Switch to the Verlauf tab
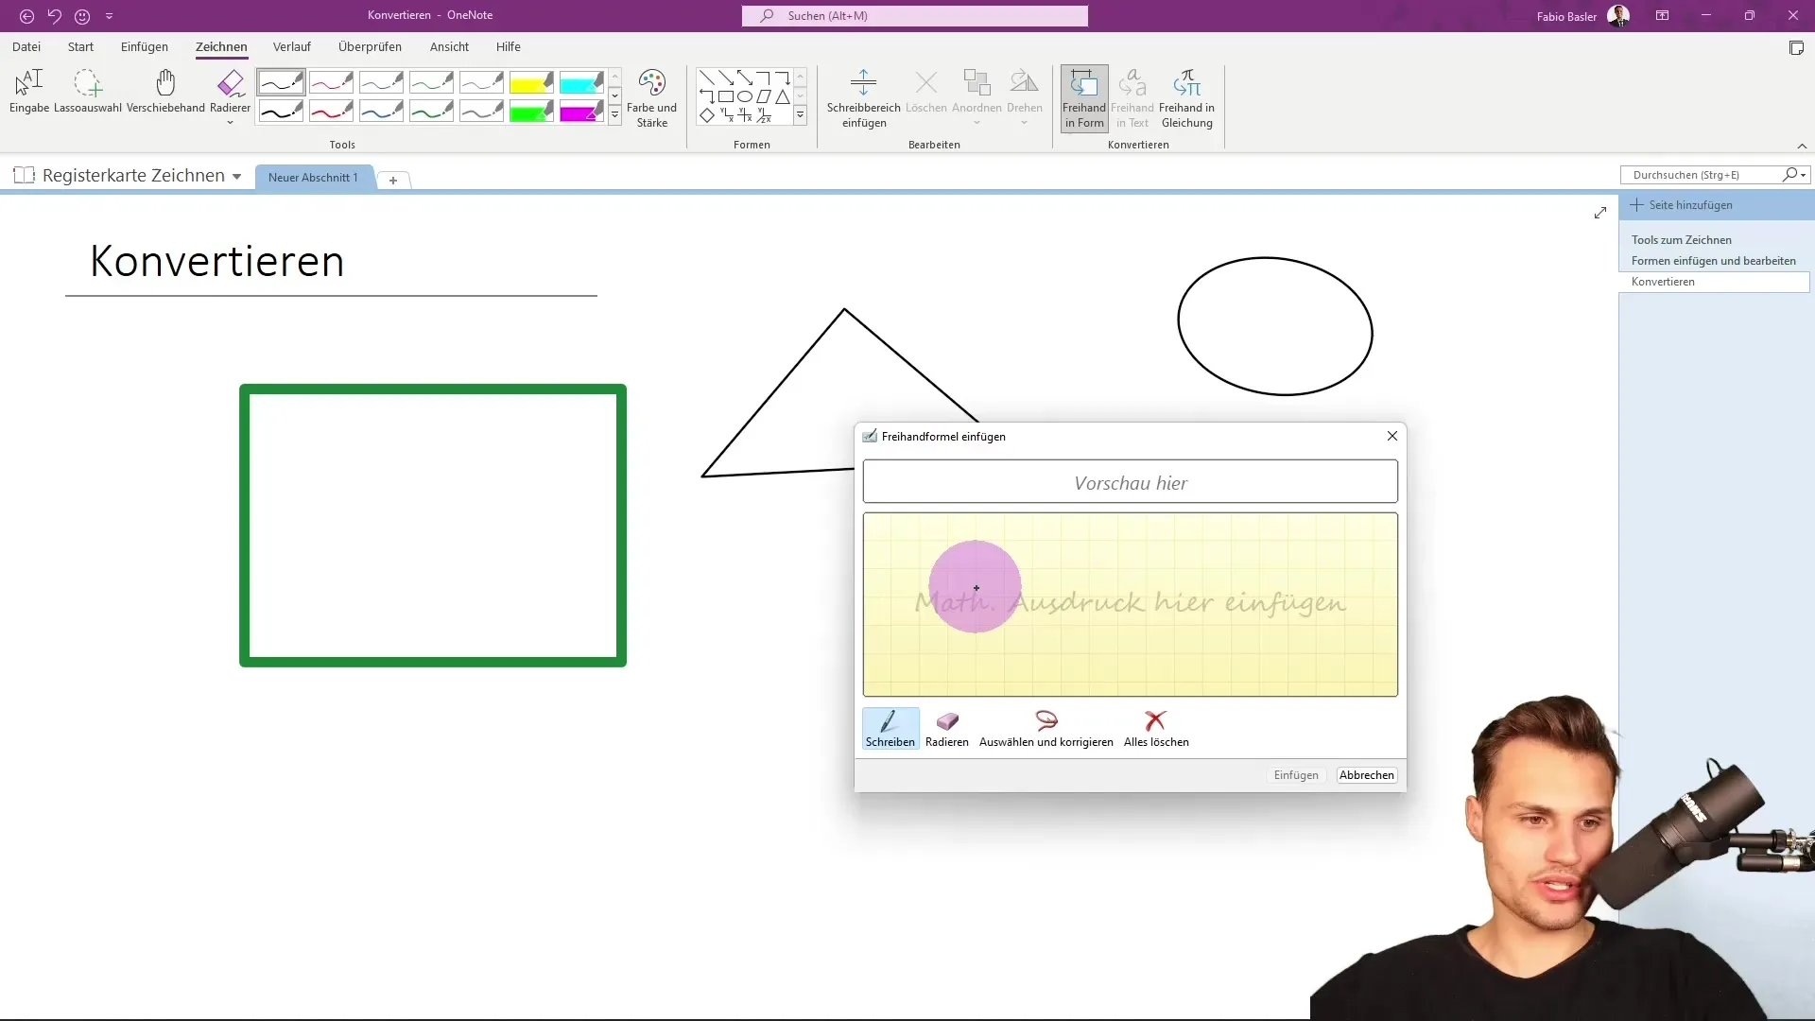The width and height of the screenshot is (1815, 1021). point(291,46)
